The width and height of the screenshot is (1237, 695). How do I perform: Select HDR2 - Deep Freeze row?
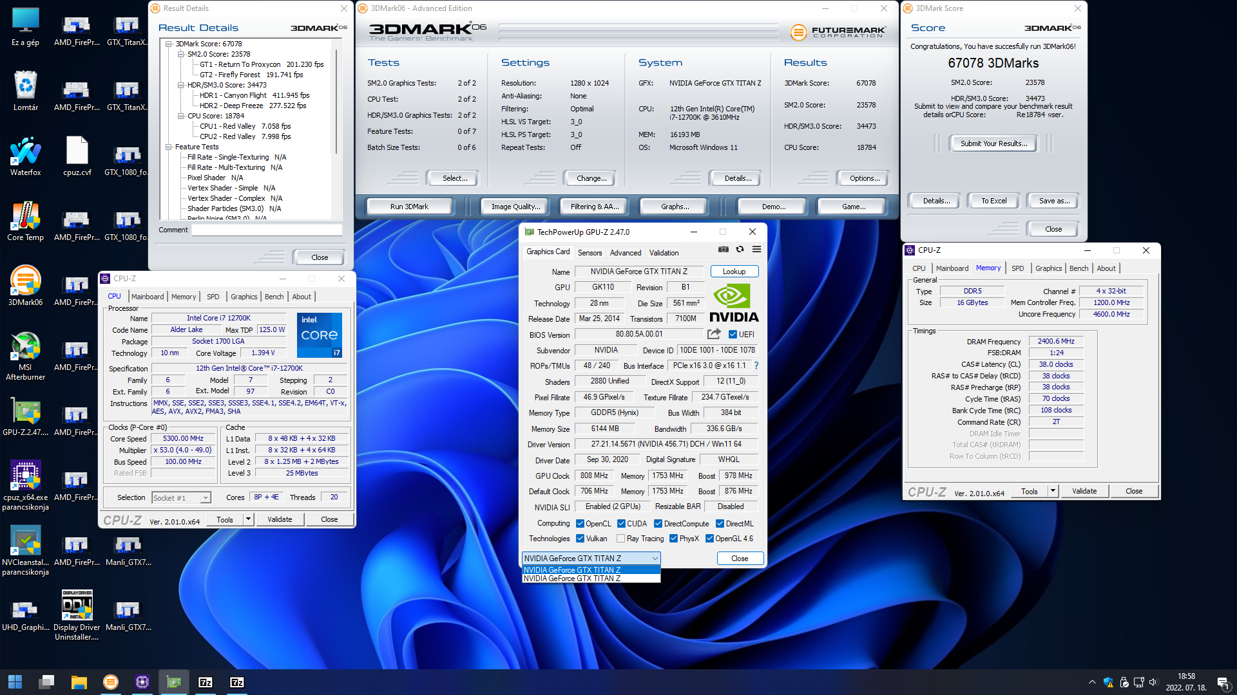click(253, 106)
